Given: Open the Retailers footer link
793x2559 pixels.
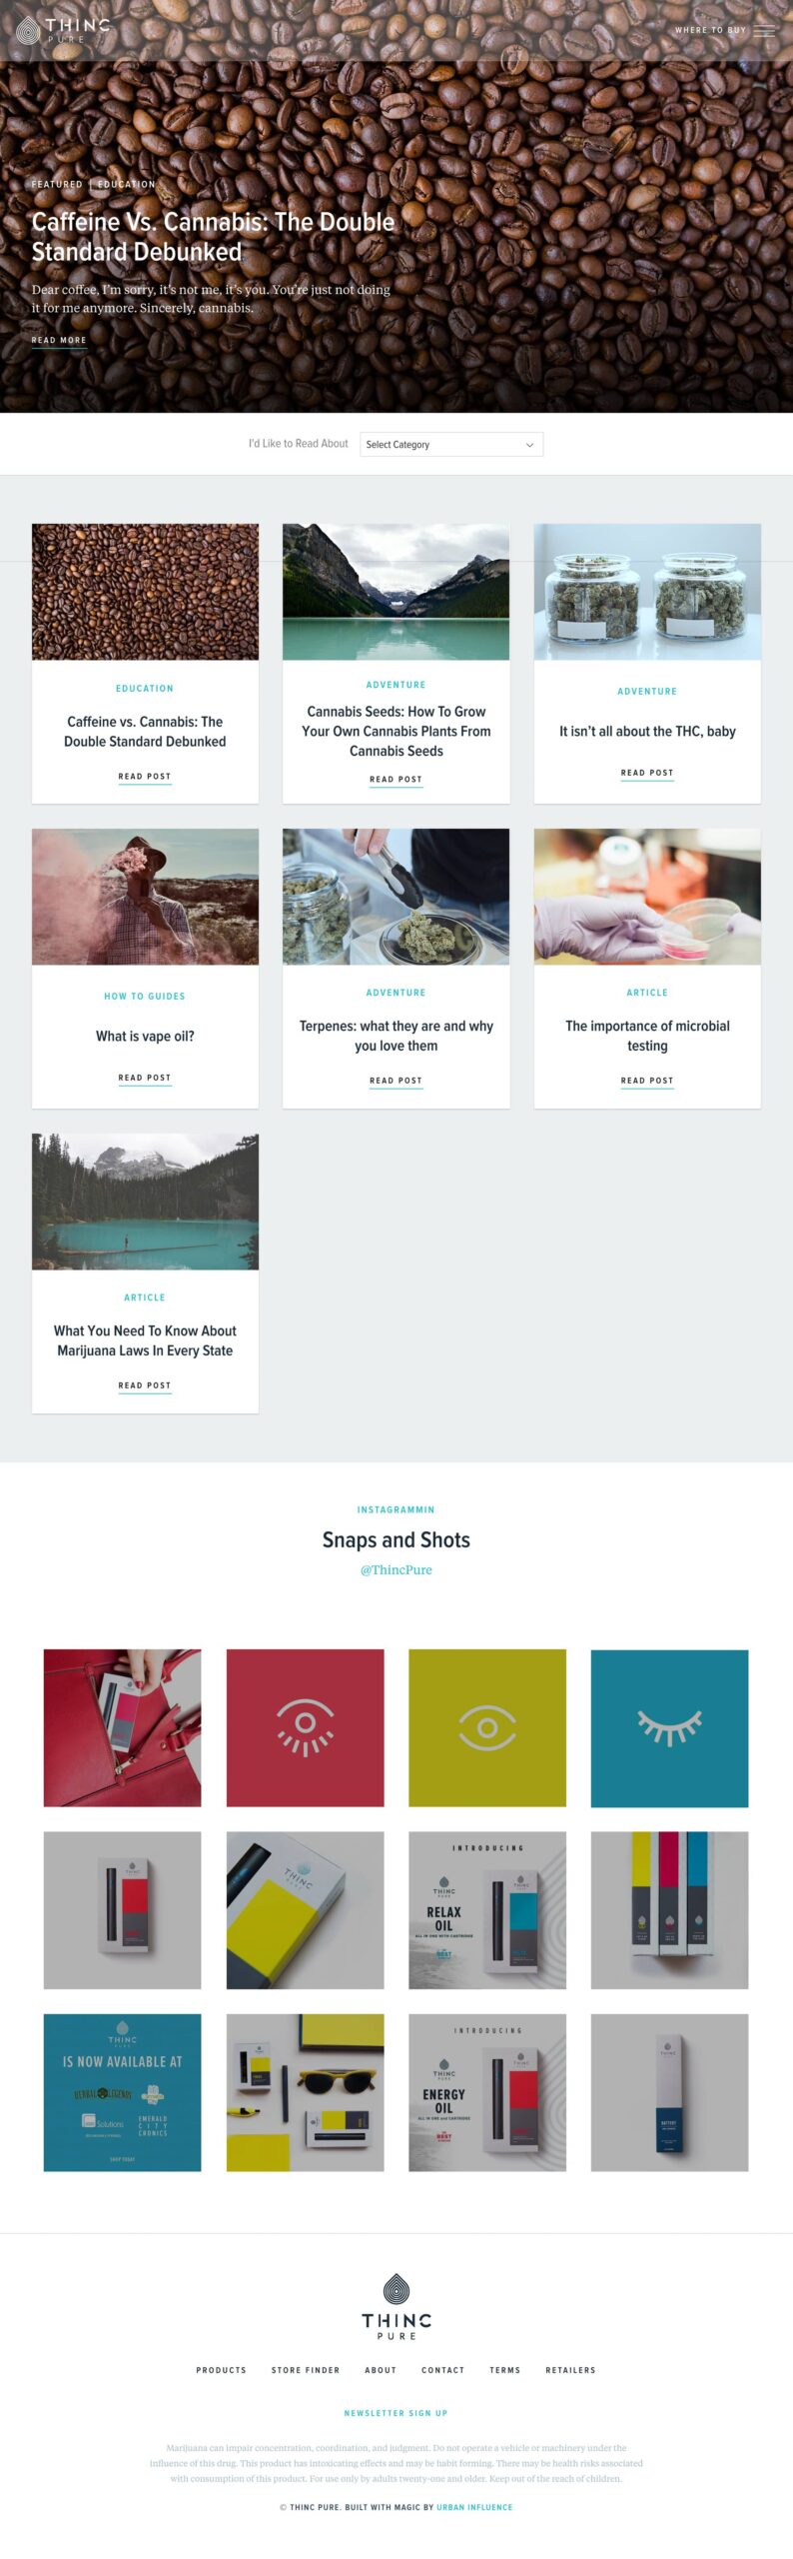Looking at the screenshot, I should tap(570, 2370).
